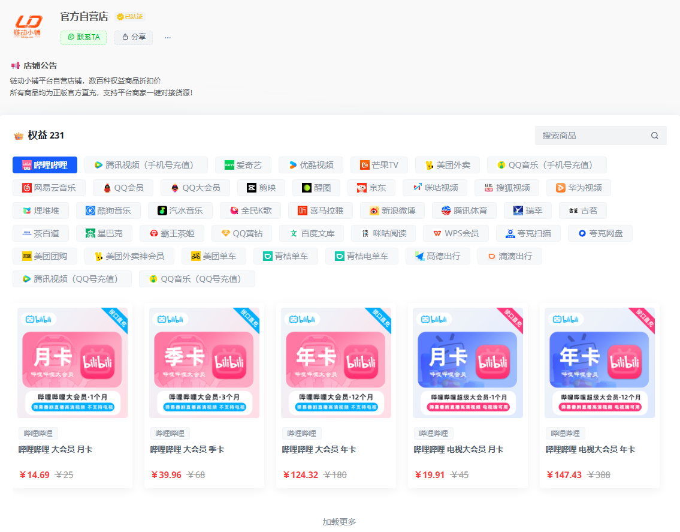Open 哔哩哔哩 大会员 年卡 product image

coord(336,363)
